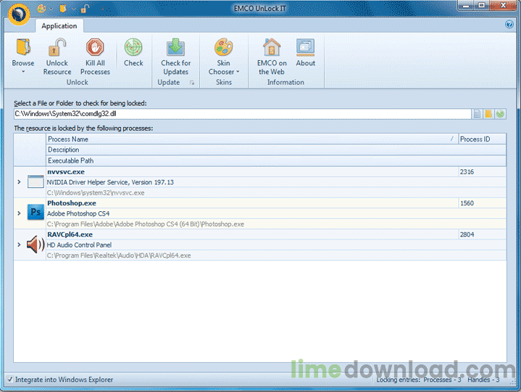Click the green check icon beside path field

click(500, 114)
